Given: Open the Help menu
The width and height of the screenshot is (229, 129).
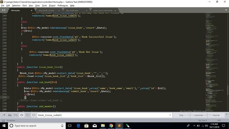Looking at the screenshot, I should pyautogui.click(x=72, y=6).
